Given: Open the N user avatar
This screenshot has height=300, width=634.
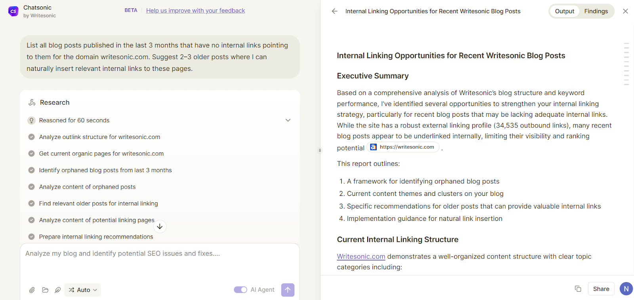Looking at the screenshot, I should click(626, 289).
